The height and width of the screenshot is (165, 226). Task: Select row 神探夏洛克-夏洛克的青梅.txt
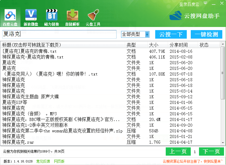[x=111, y=57]
